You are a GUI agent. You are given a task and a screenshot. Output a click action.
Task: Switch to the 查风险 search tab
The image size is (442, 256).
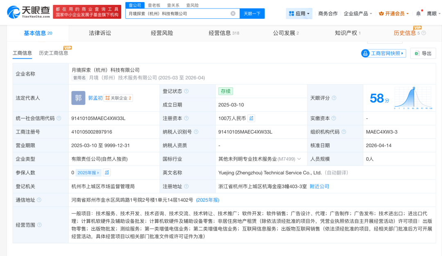point(192,5)
